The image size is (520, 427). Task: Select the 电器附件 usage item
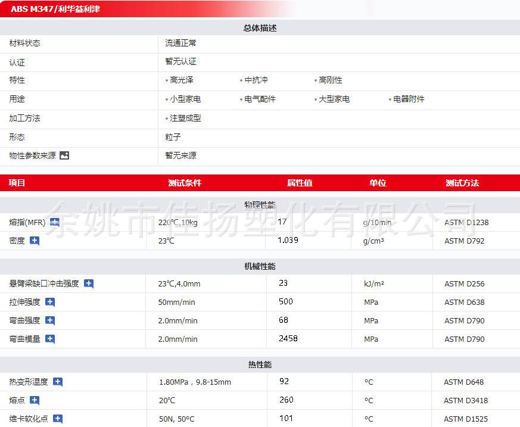coord(409,99)
